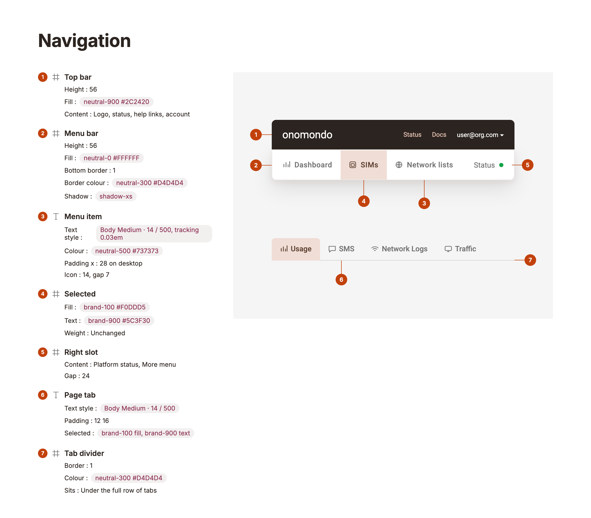The width and height of the screenshot is (591, 518).
Task: Click the frame icon beside Top bar heading
Action: click(56, 77)
